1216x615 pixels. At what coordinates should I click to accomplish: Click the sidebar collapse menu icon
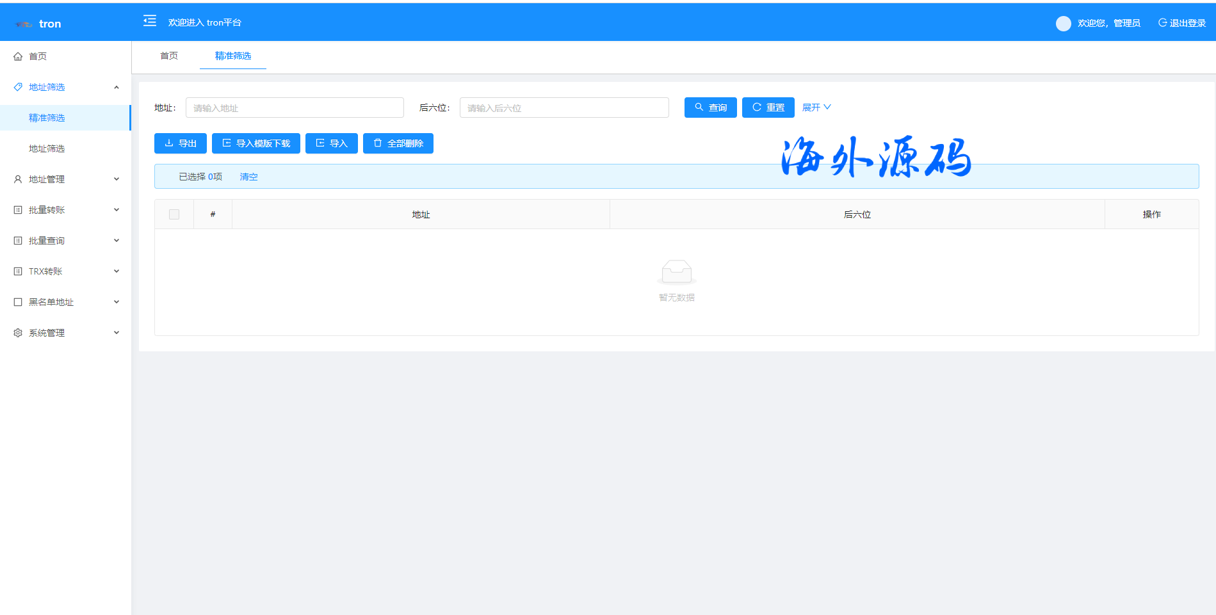tap(149, 21)
